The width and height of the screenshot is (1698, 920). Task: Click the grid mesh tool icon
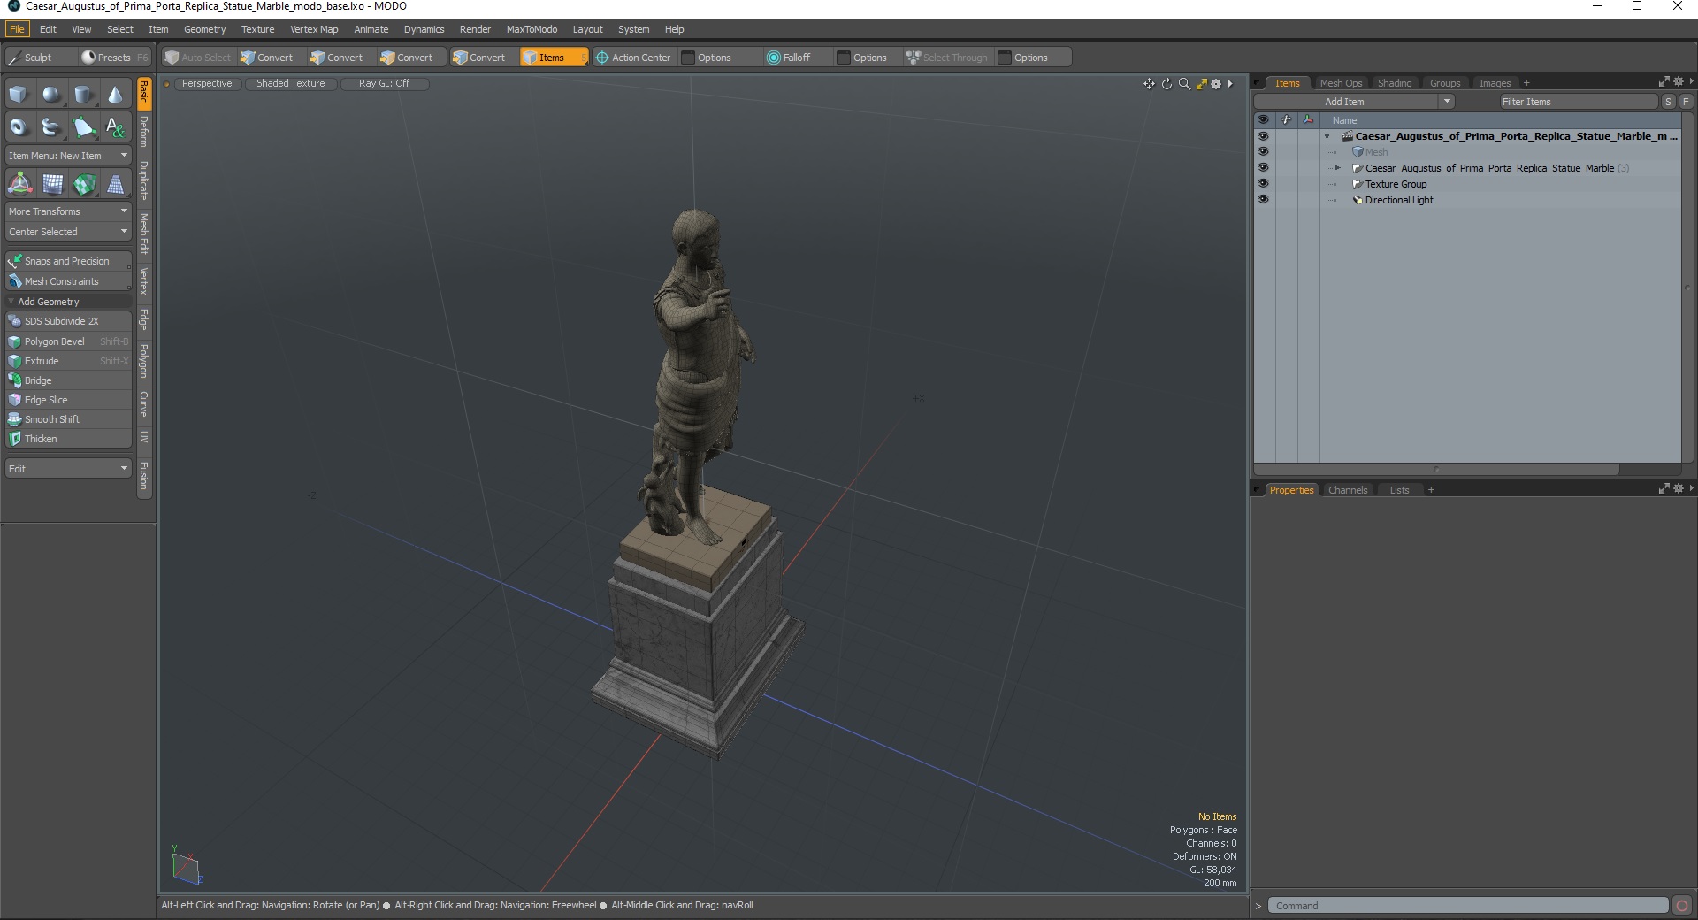[x=52, y=184]
